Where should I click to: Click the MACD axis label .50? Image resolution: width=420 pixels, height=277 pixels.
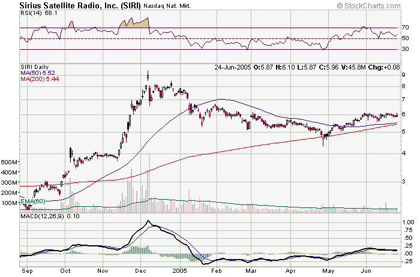[408, 238]
